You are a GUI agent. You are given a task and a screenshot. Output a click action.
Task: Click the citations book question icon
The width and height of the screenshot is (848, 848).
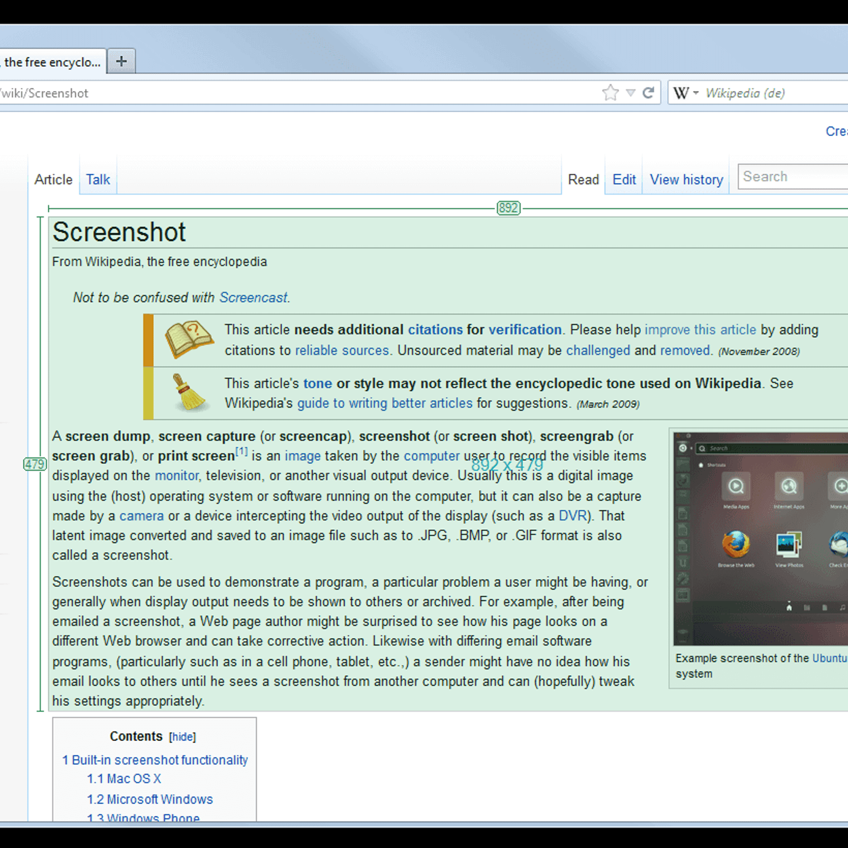pyautogui.click(x=189, y=339)
